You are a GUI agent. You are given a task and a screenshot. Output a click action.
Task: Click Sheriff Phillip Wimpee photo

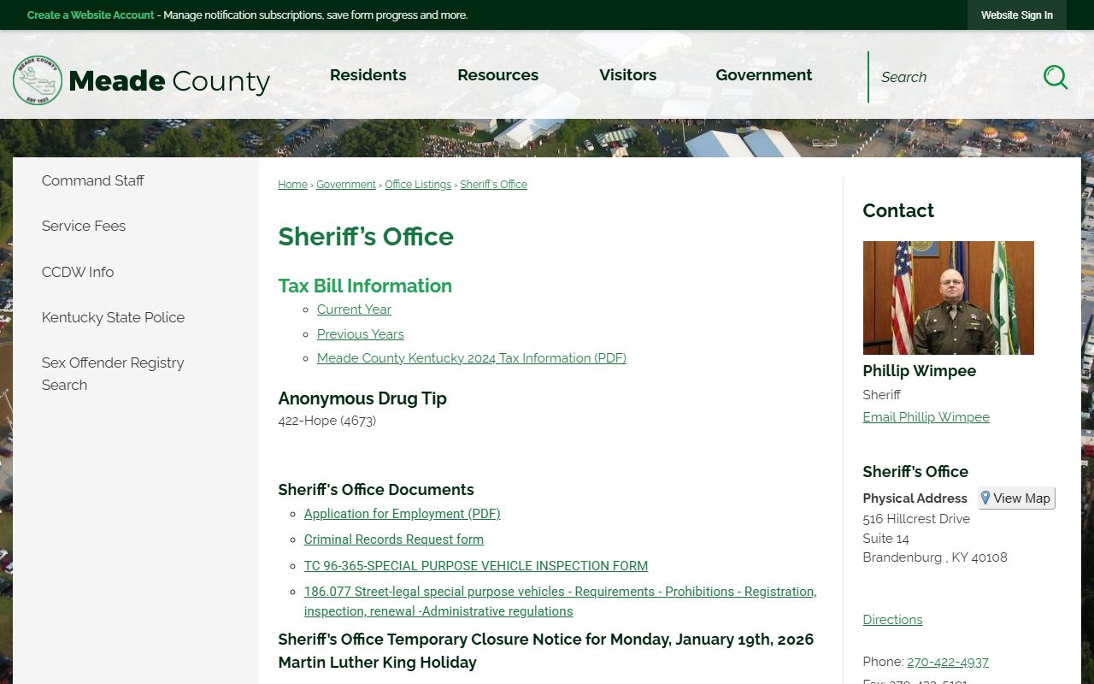[x=949, y=298]
